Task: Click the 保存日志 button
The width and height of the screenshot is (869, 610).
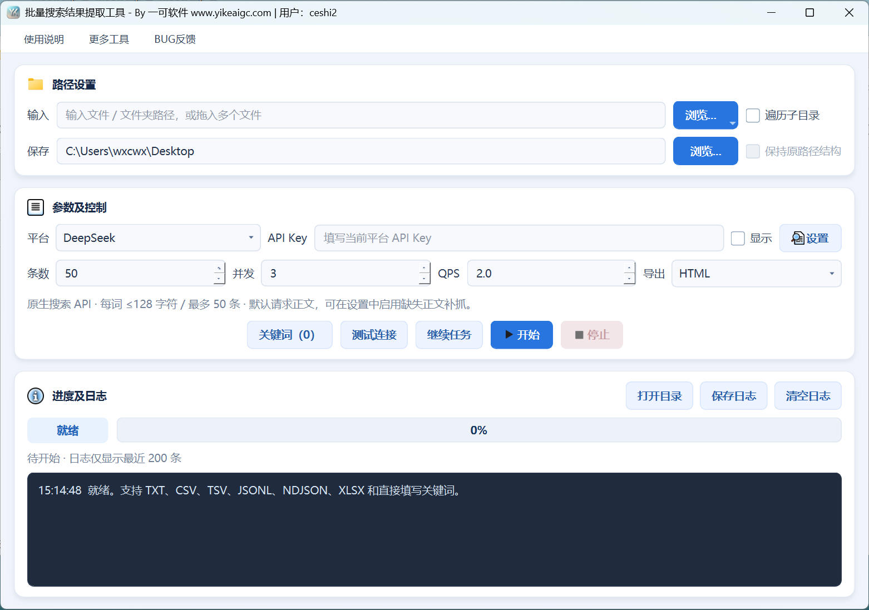Action: [x=733, y=396]
